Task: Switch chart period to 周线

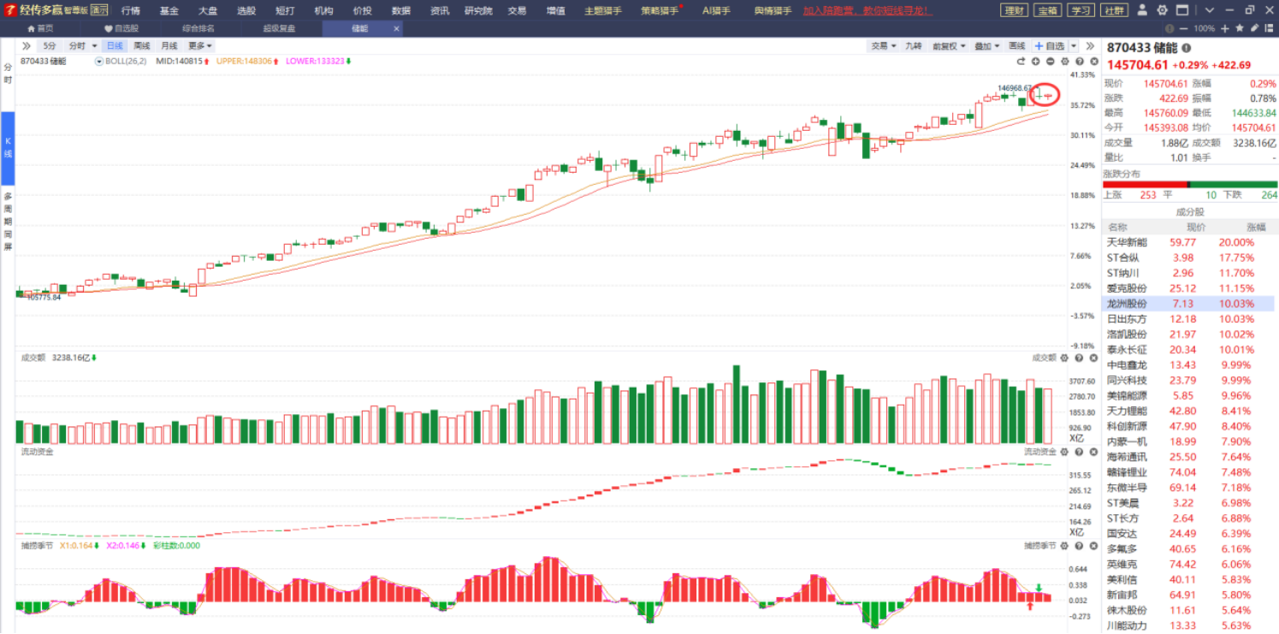Action: [142, 45]
